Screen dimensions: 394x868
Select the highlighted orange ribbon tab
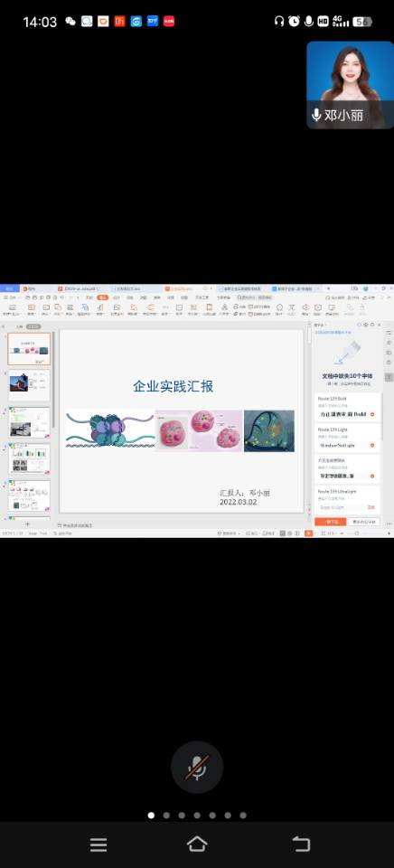102,297
